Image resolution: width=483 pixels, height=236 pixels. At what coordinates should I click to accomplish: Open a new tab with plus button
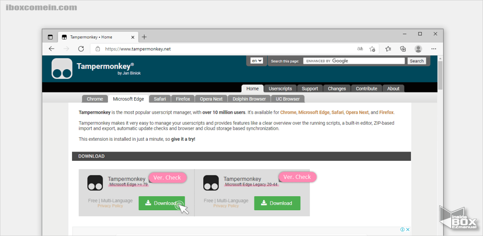point(144,37)
